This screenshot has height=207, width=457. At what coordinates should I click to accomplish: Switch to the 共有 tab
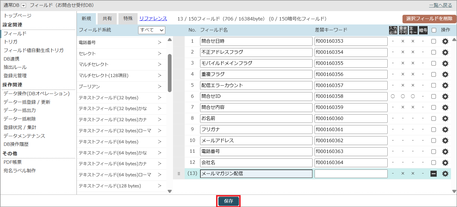tap(107, 19)
